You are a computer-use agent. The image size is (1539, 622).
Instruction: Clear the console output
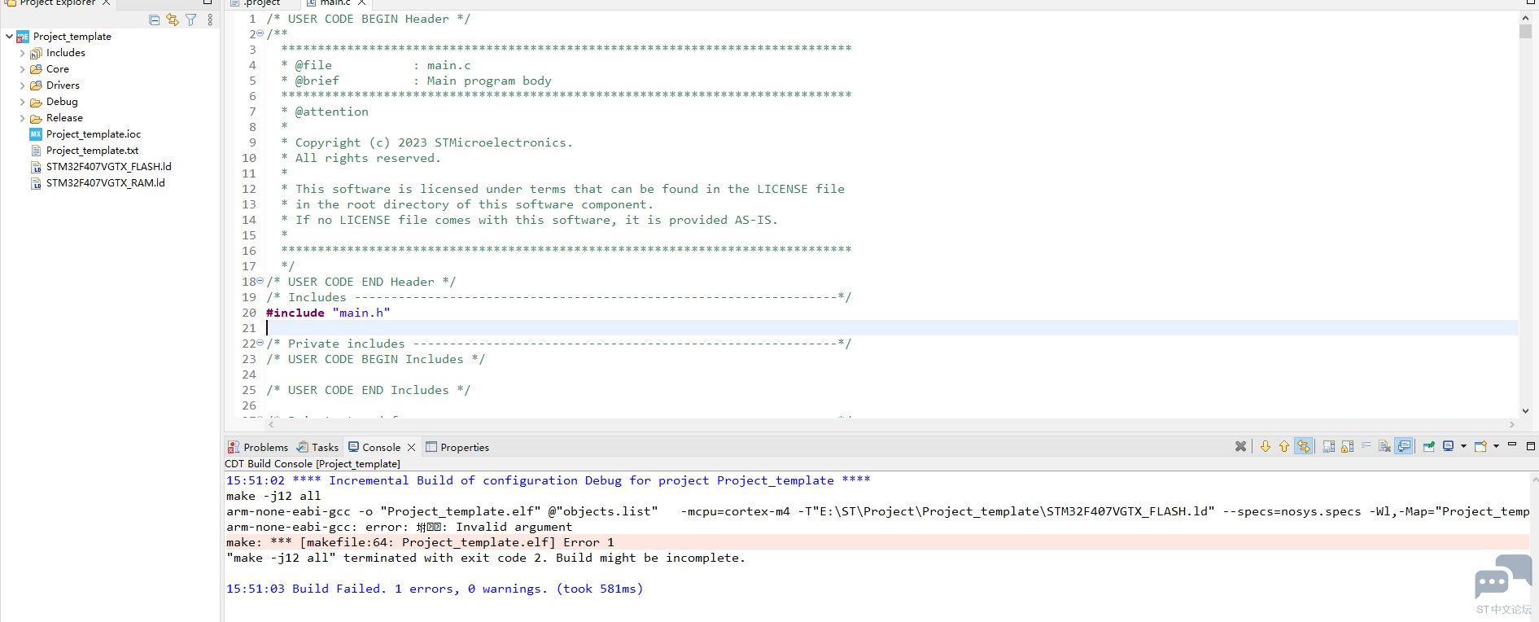pyautogui.click(x=1384, y=446)
